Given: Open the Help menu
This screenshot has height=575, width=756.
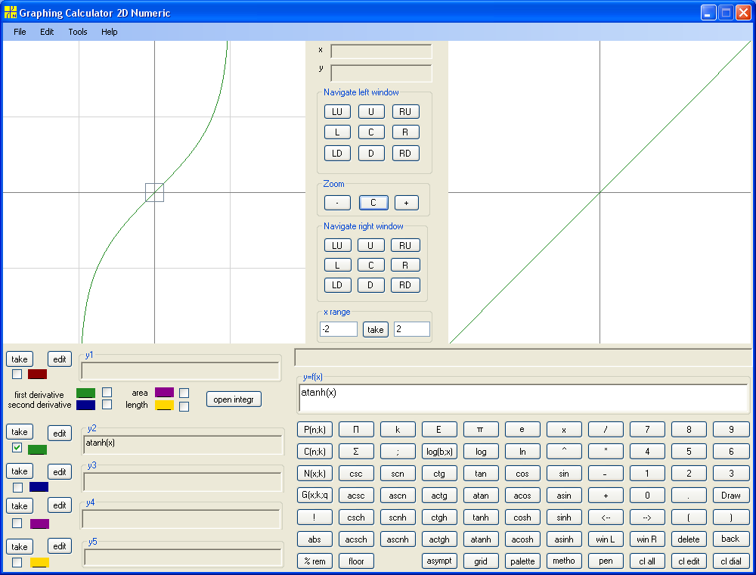Looking at the screenshot, I should (110, 32).
